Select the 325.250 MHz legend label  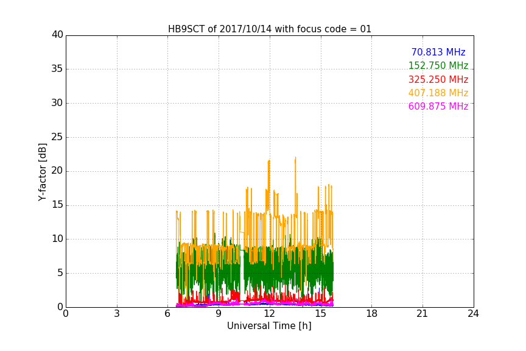click(438, 79)
